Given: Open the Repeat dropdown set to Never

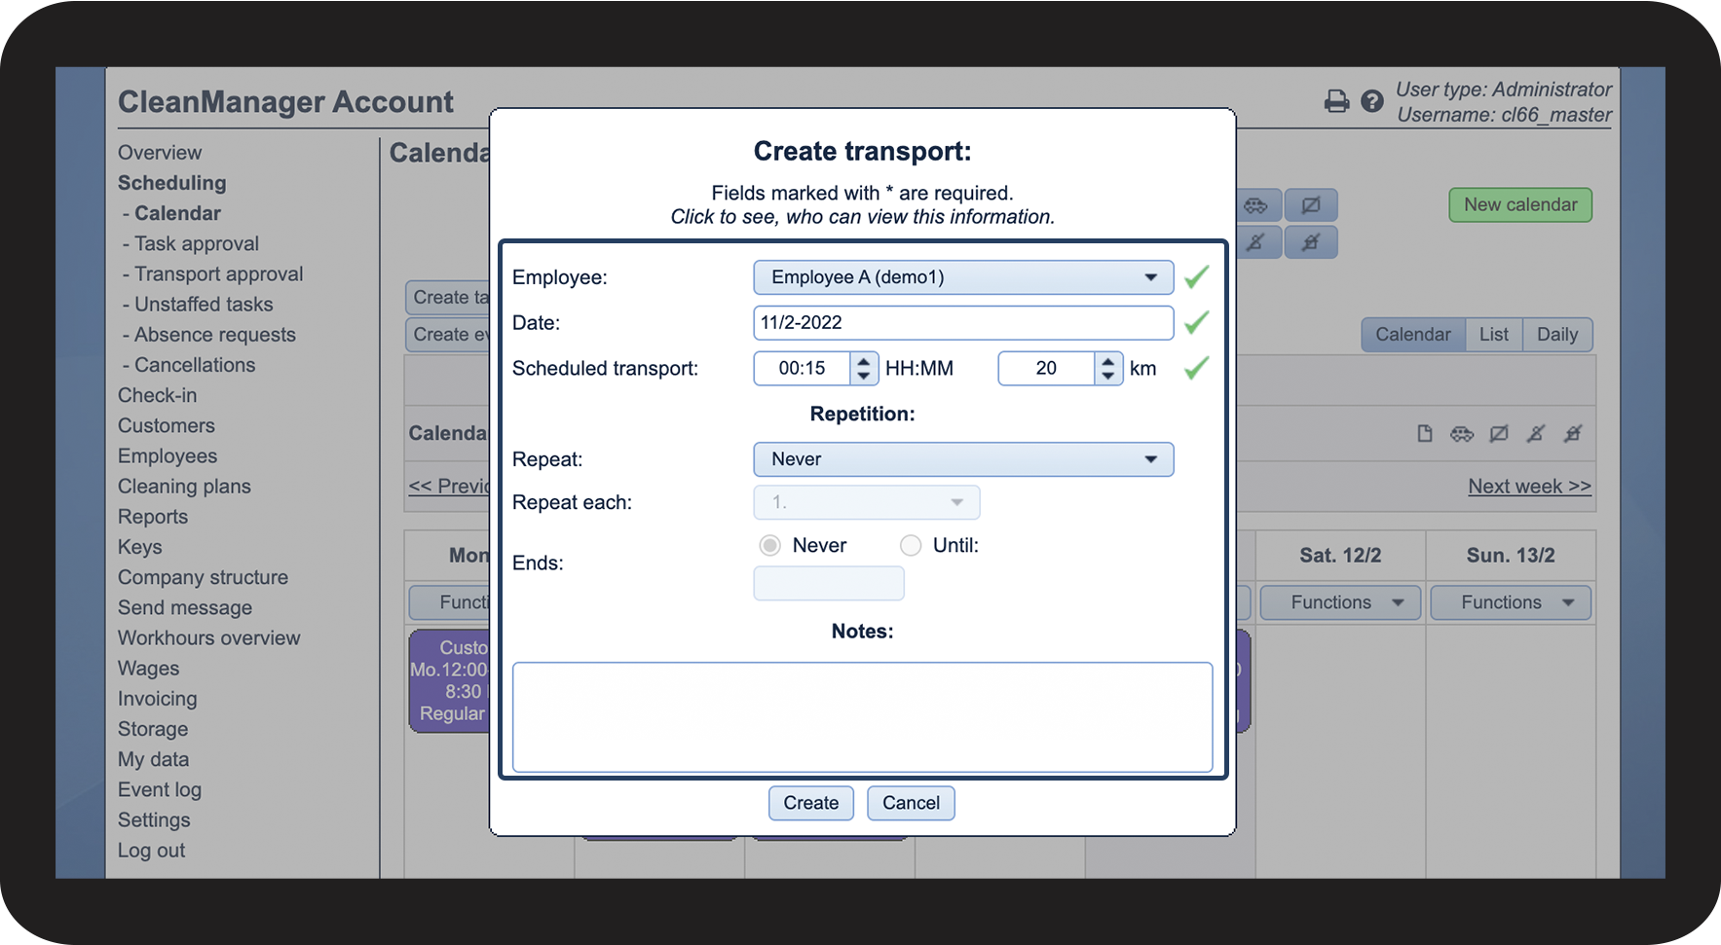Looking at the screenshot, I should coord(963,459).
